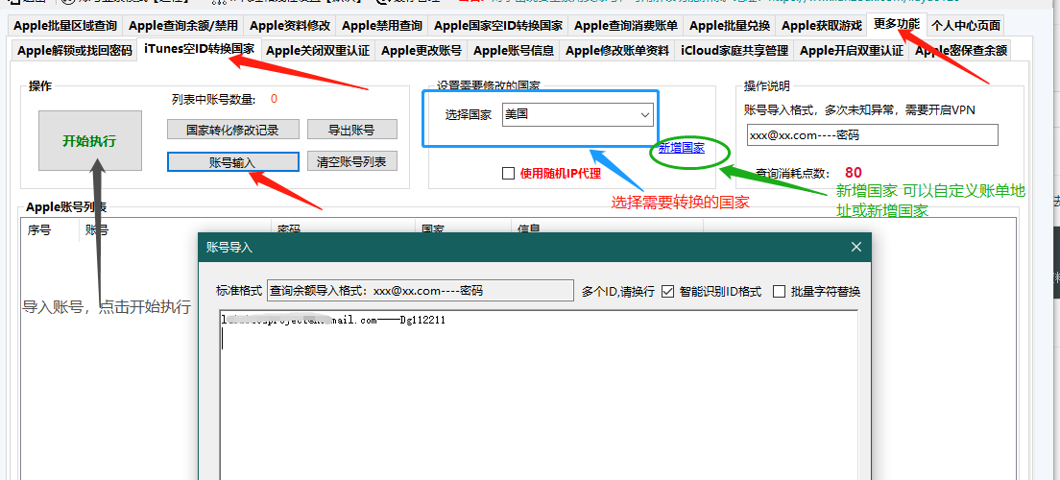Viewport: 1060px width, 480px height.
Task: Close the 账号导入 dialog
Action: (856, 248)
